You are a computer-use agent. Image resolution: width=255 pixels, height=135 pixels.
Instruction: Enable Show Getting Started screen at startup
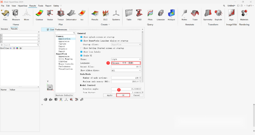pos(81,48)
